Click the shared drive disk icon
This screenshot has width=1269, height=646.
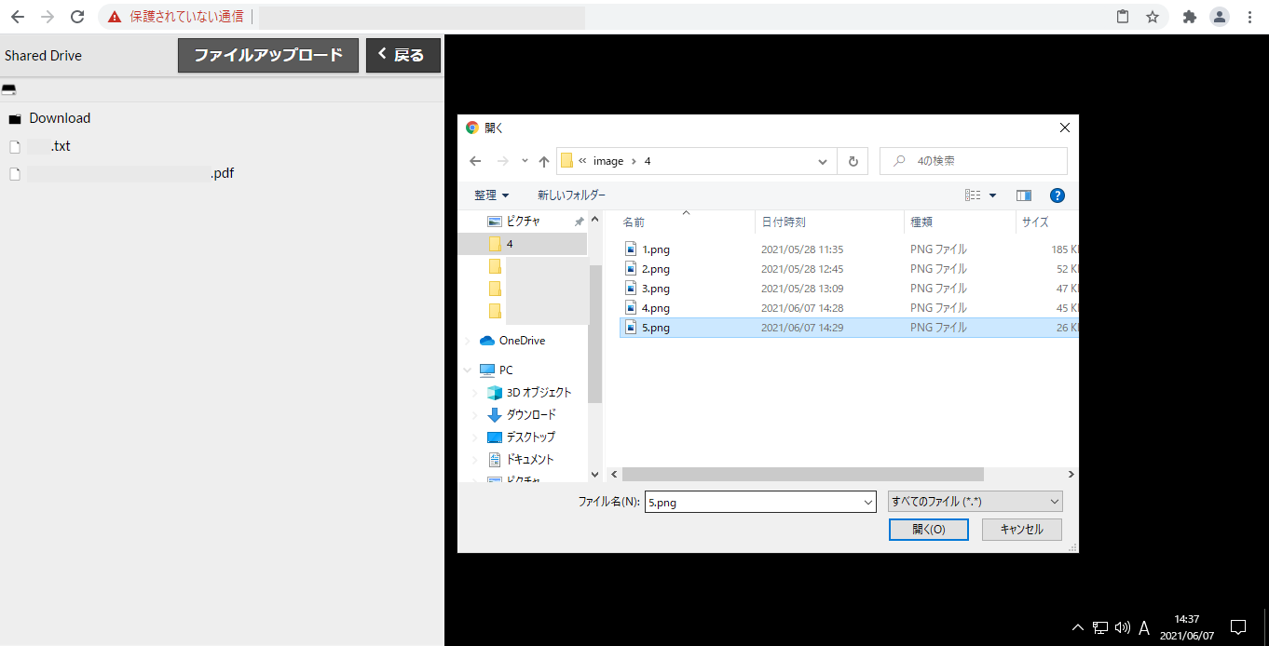tap(9, 89)
